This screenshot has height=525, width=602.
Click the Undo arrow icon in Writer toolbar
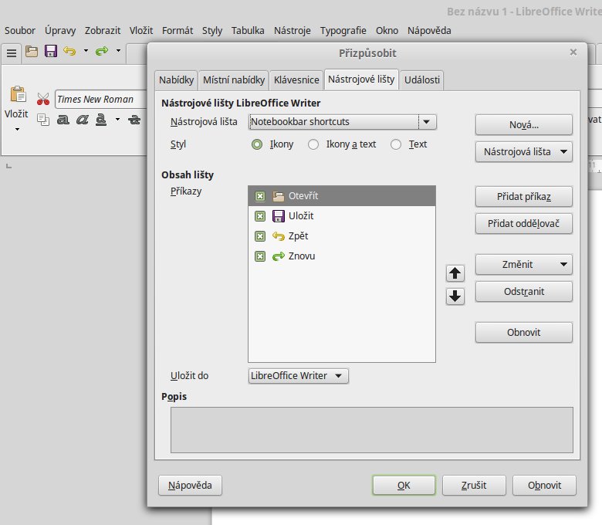[x=69, y=51]
